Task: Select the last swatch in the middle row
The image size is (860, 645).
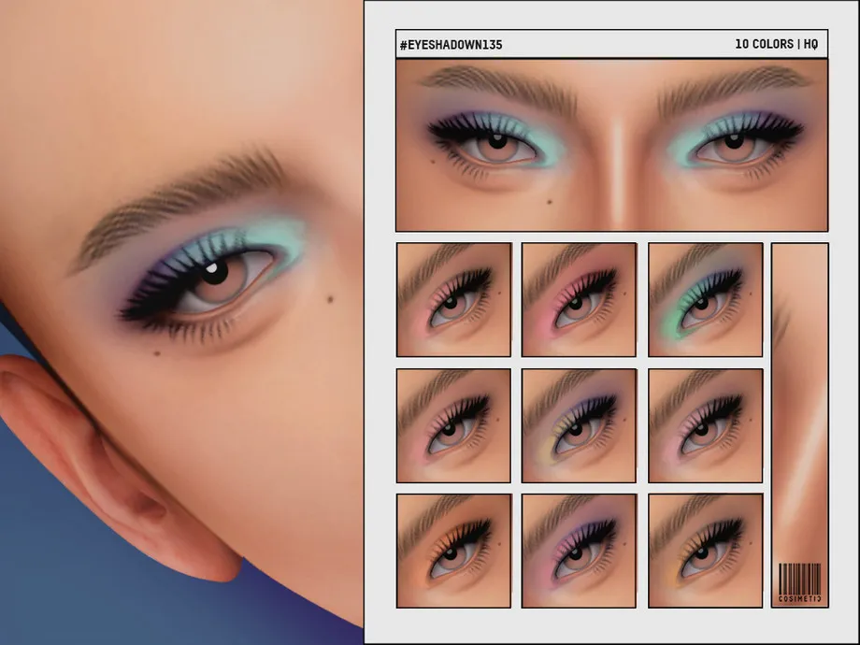Action: (705, 425)
